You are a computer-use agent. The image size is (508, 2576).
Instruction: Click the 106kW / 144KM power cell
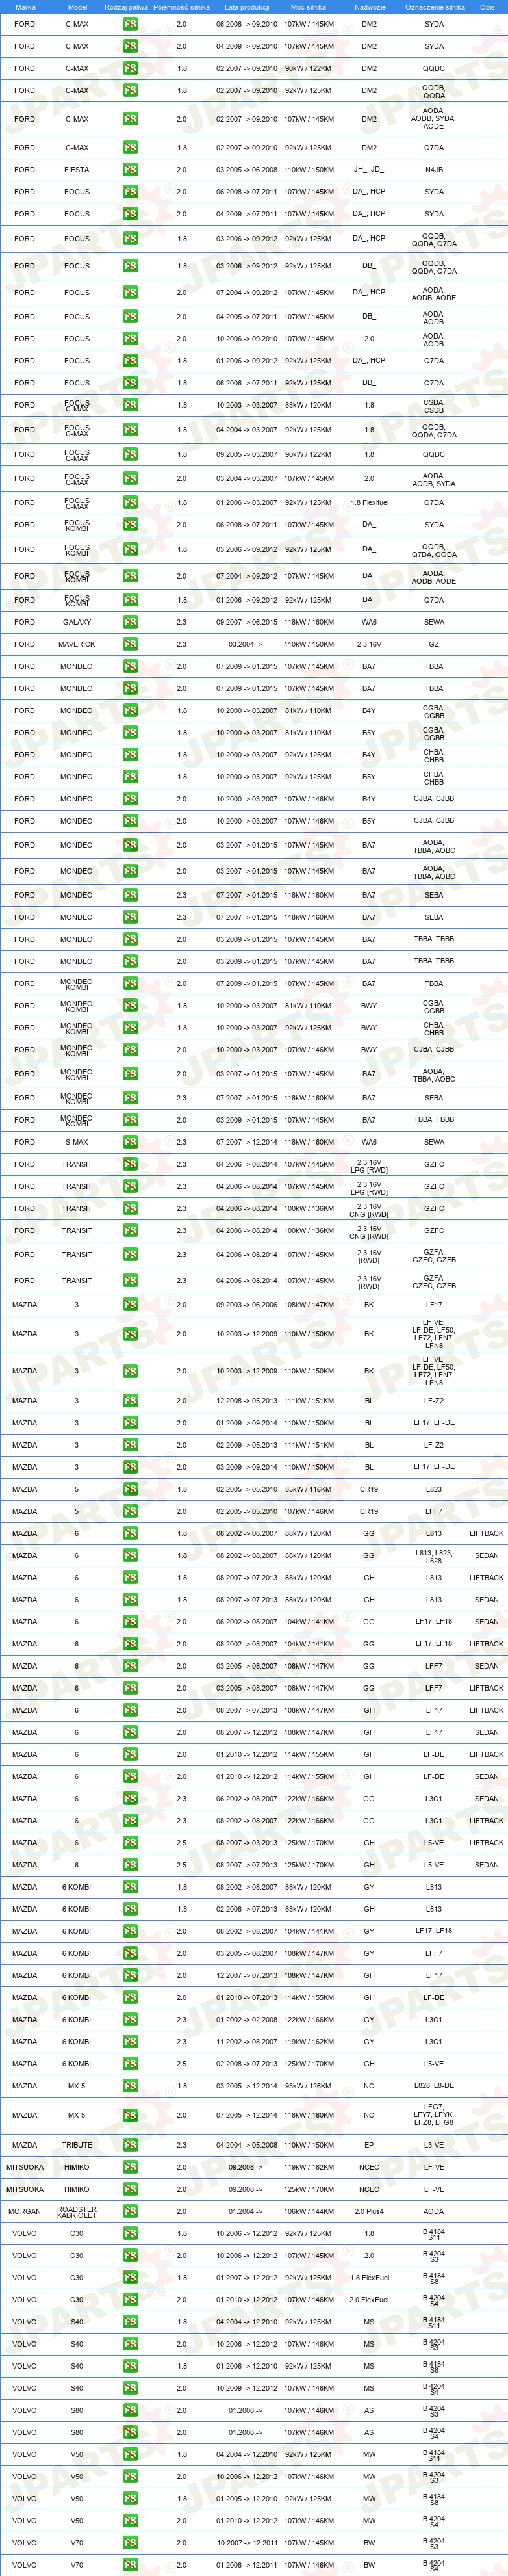[x=308, y=2211]
